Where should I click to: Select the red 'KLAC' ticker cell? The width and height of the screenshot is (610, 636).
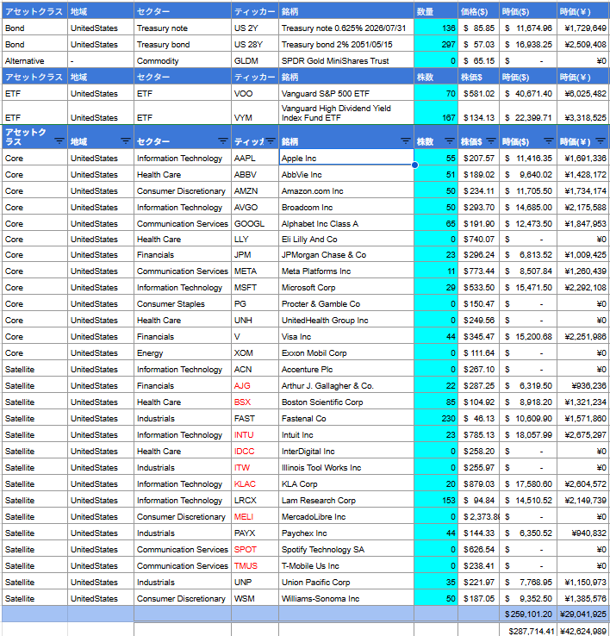[x=255, y=483]
